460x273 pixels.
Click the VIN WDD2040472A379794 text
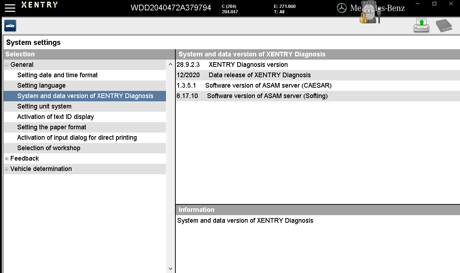[171, 8]
